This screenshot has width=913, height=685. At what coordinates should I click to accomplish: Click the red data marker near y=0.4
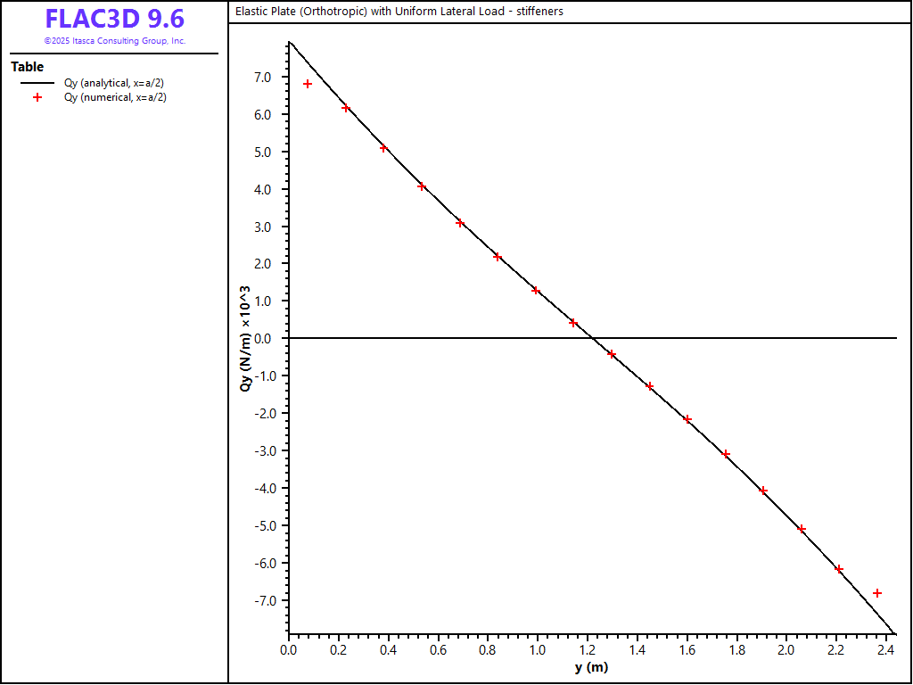click(384, 148)
